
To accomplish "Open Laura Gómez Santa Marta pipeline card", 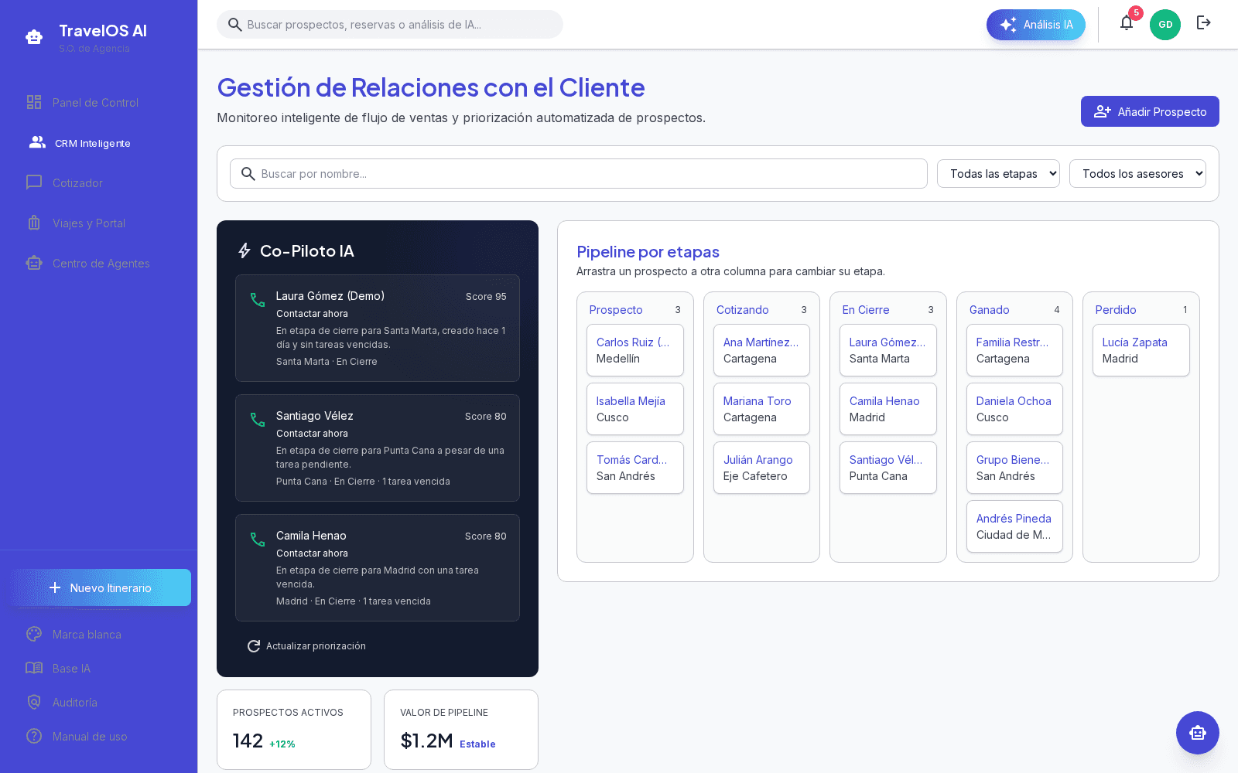I will [x=888, y=350].
